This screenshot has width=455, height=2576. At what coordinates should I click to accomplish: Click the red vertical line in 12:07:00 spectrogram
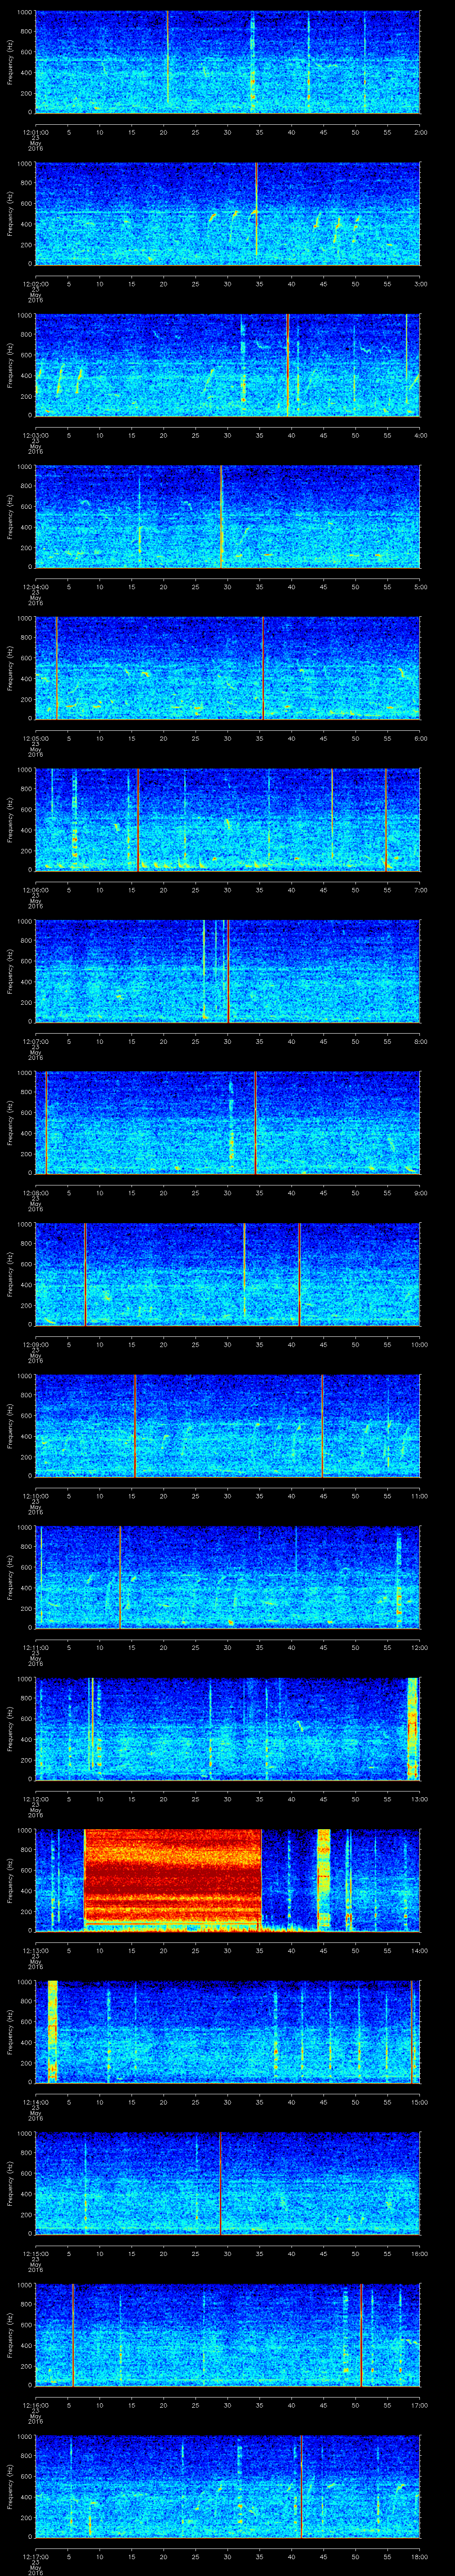228,971
